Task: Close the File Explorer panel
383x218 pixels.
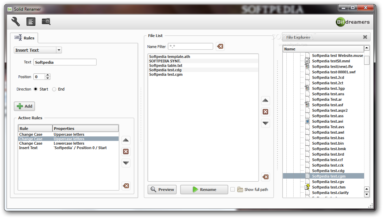Action: [x=365, y=37]
